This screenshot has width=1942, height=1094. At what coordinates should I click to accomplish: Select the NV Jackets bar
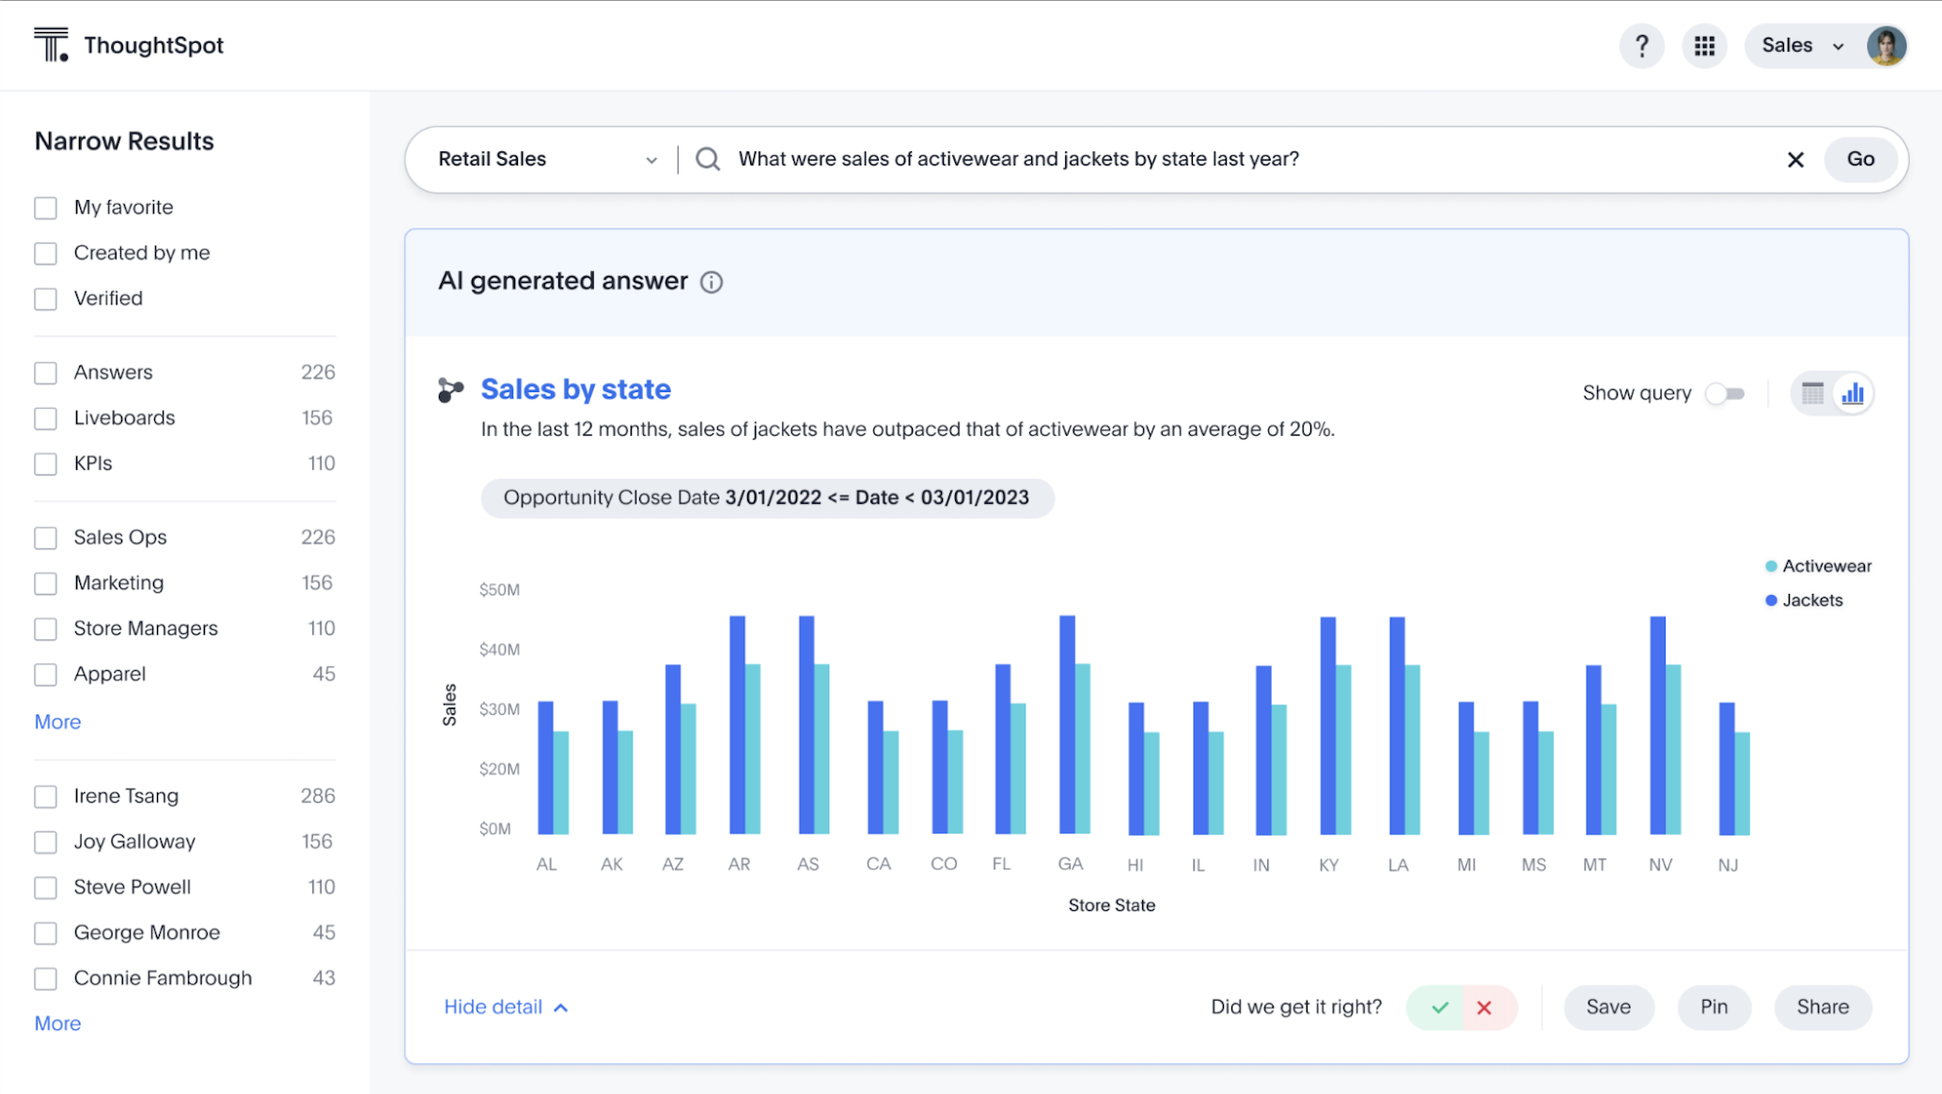(x=1657, y=726)
